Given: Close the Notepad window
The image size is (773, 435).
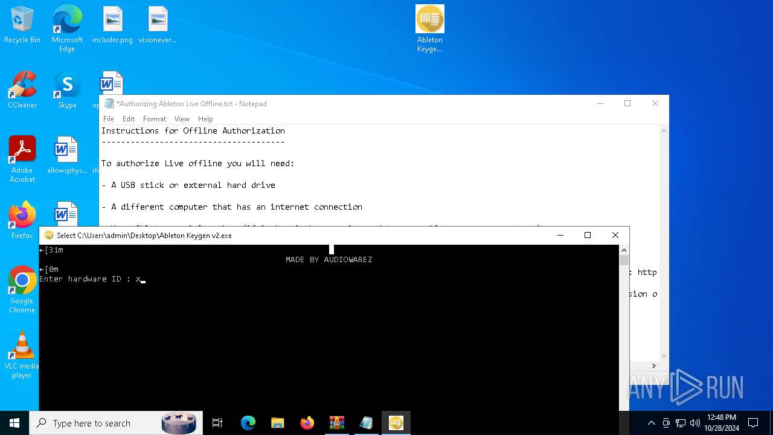Looking at the screenshot, I should coord(655,104).
